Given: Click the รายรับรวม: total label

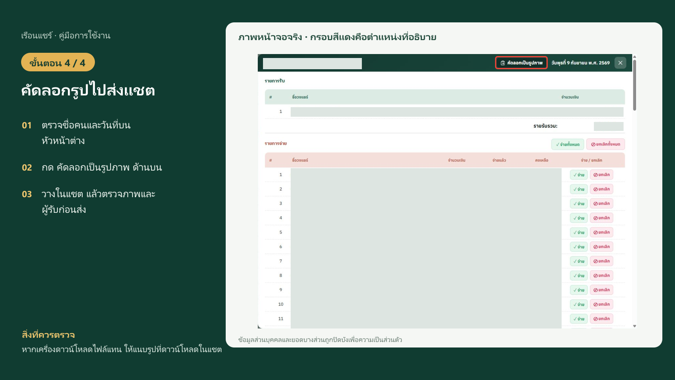Looking at the screenshot, I should (545, 126).
